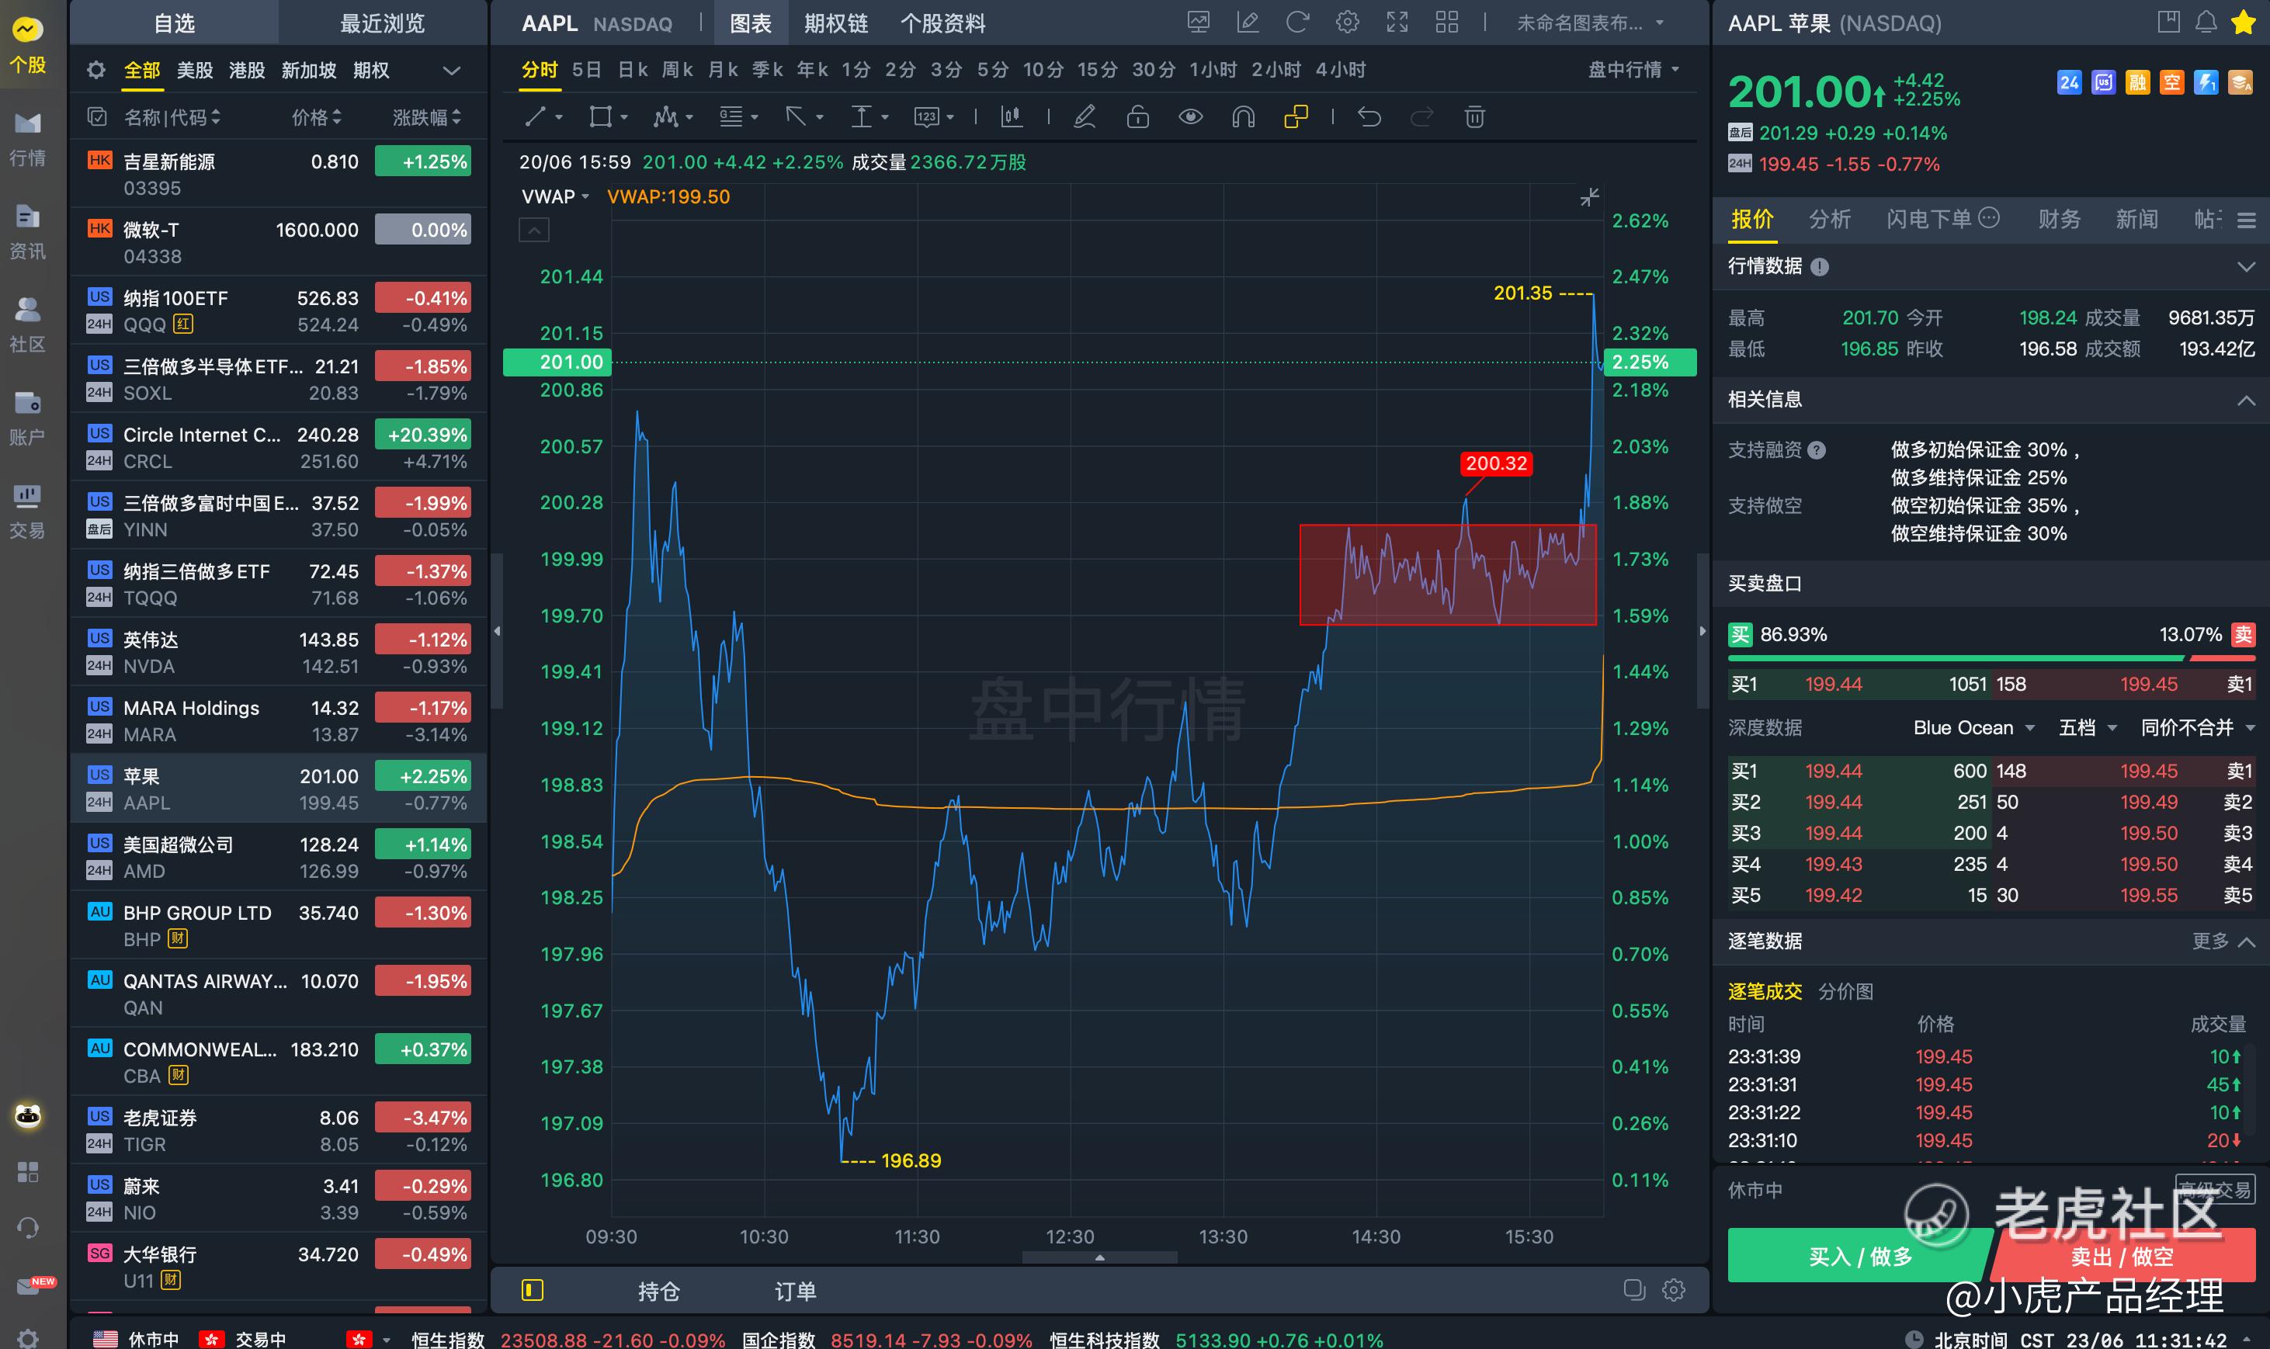Open the 行情 market sidebar icon

click(27, 139)
